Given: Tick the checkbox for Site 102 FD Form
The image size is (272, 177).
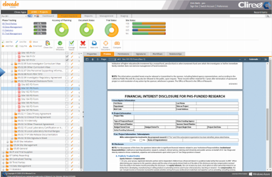Looking at the screenshot, I should coord(67,92).
